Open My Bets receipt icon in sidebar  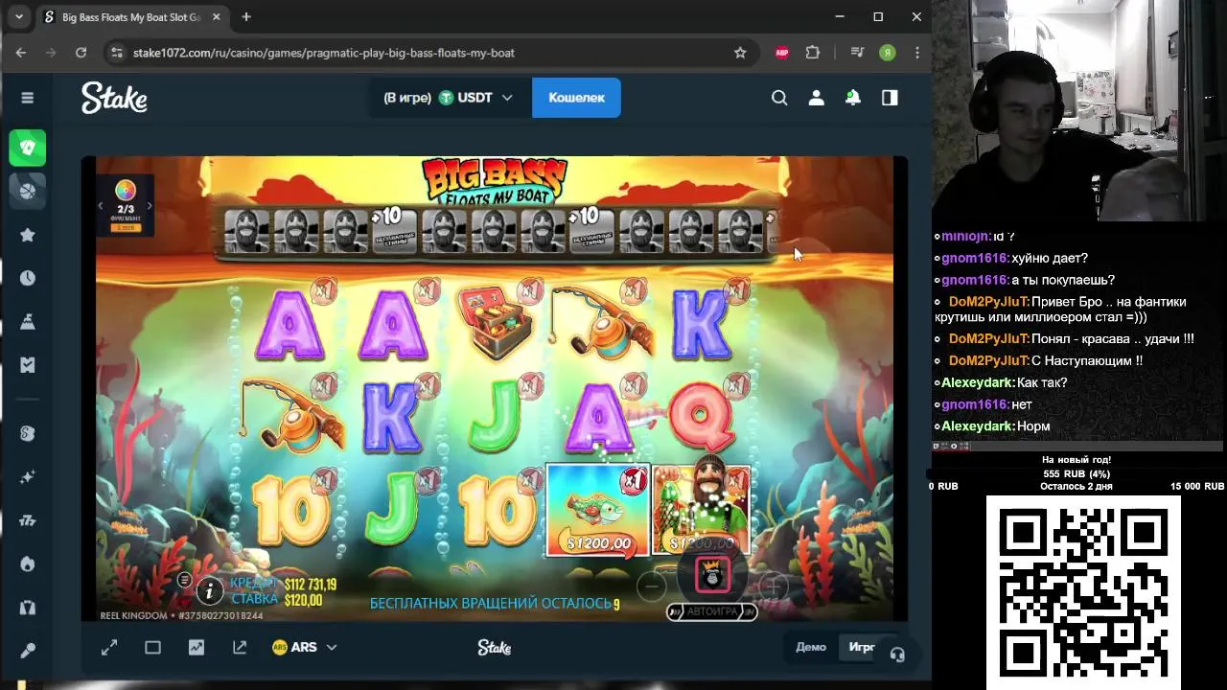click(28, 365)
